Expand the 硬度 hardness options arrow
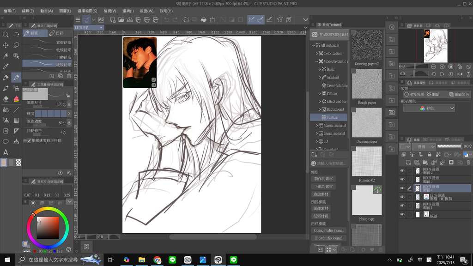 pos(69,114)
